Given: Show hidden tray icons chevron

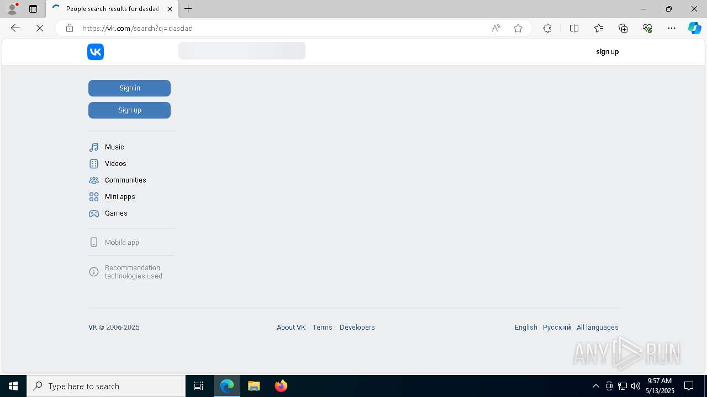Looking at the screenshot, I should (595, 386).
